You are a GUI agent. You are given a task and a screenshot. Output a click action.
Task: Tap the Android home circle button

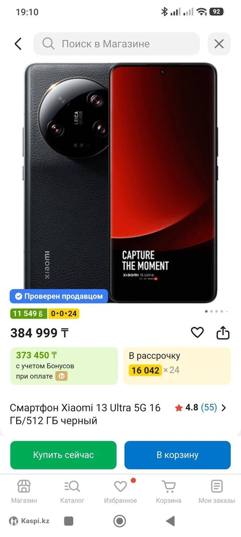119,521
